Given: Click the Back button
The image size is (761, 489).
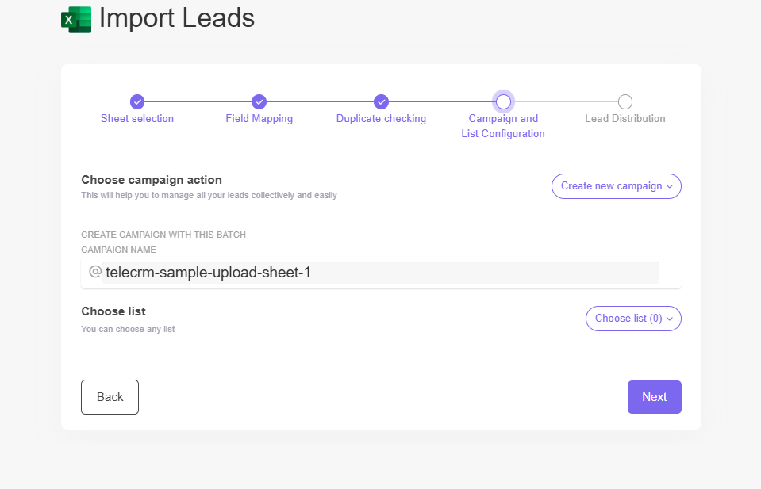Looking at the screenshot, I should [x=110, y=396].
